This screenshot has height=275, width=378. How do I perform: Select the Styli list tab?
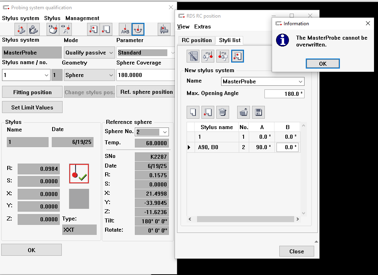pos(230,40)
